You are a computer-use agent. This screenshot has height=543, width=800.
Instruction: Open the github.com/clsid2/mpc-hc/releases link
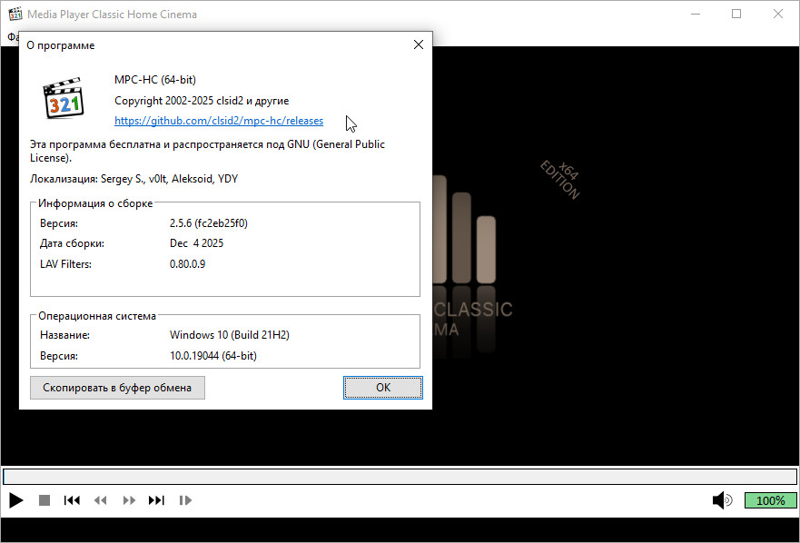(x=219, y=121)
